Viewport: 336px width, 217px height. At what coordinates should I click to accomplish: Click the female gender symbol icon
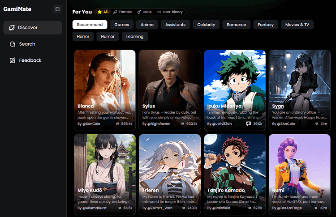(115, 12)
